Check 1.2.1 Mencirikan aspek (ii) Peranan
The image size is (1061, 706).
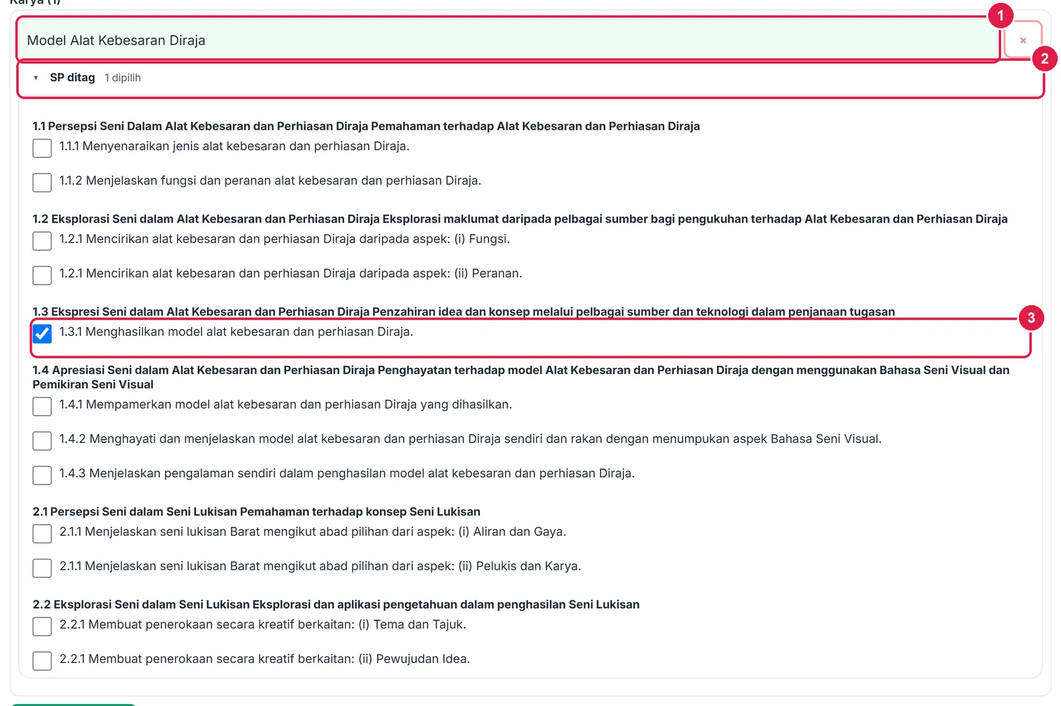click(42, 275)
